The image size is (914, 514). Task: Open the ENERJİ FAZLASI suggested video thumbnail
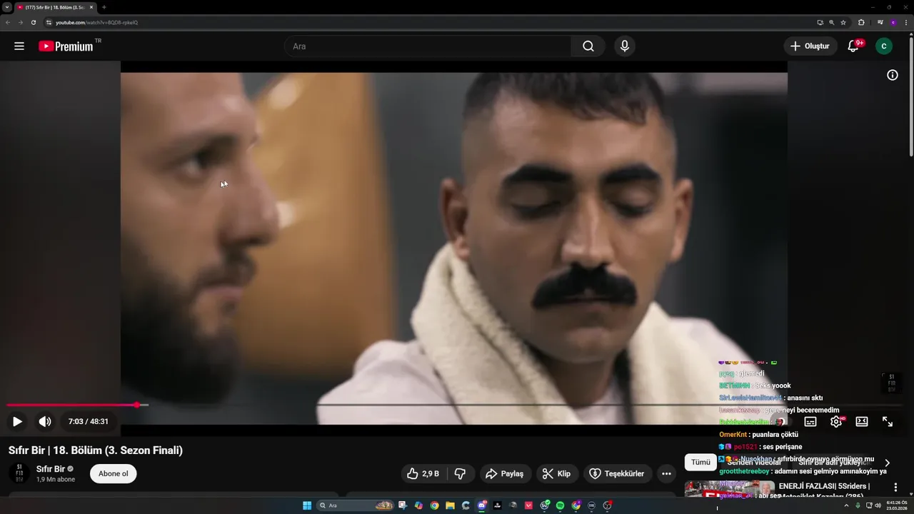(x=730, y=488)
